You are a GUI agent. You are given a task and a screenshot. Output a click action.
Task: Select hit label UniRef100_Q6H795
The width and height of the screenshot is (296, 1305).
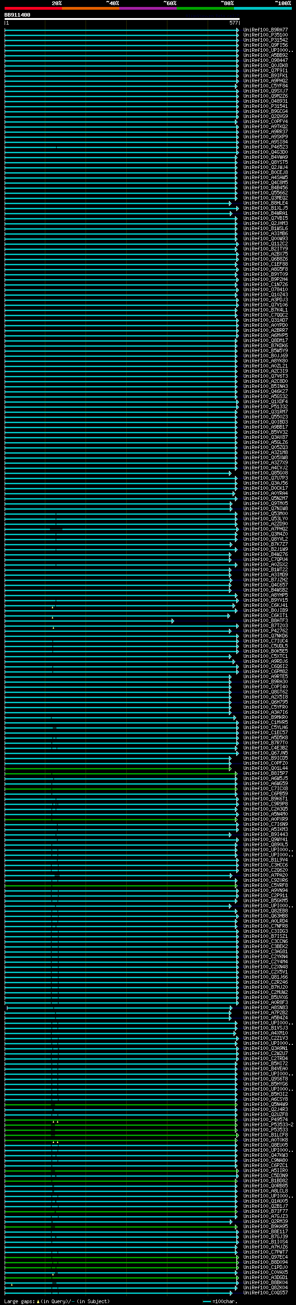tap(265, 702)
